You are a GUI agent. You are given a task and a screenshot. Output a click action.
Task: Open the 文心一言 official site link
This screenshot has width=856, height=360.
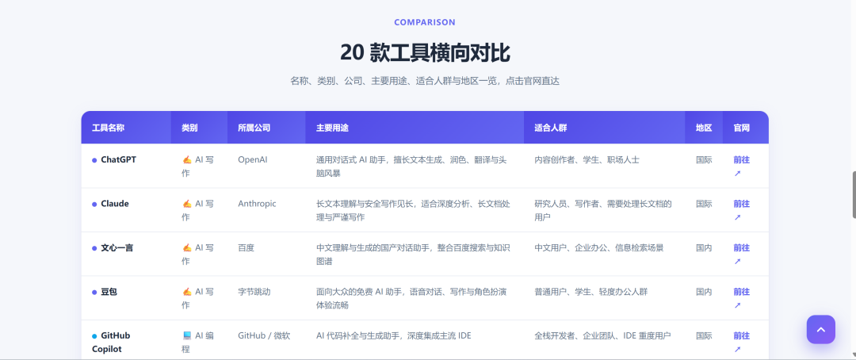tap(741, 254)
